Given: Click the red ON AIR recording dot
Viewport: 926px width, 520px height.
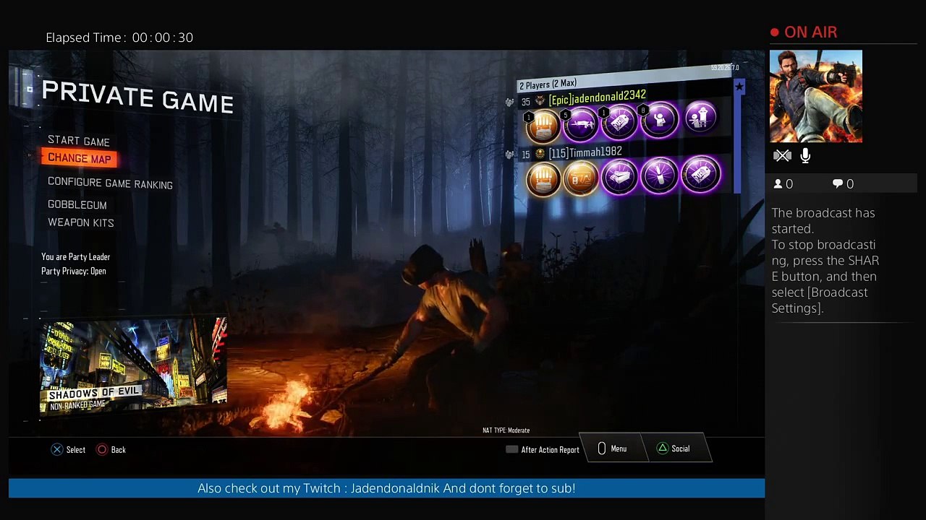Looking at the screenshot, I should pyautogui.click(x=775, y=32).
